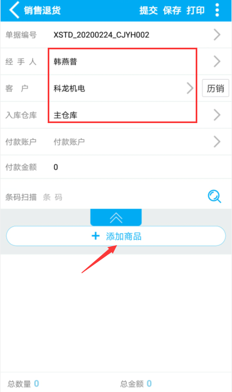Expand the 入库仓库 warehouse chevron
Viewport: 232px width, 392px height.
[x=217, y=115]
